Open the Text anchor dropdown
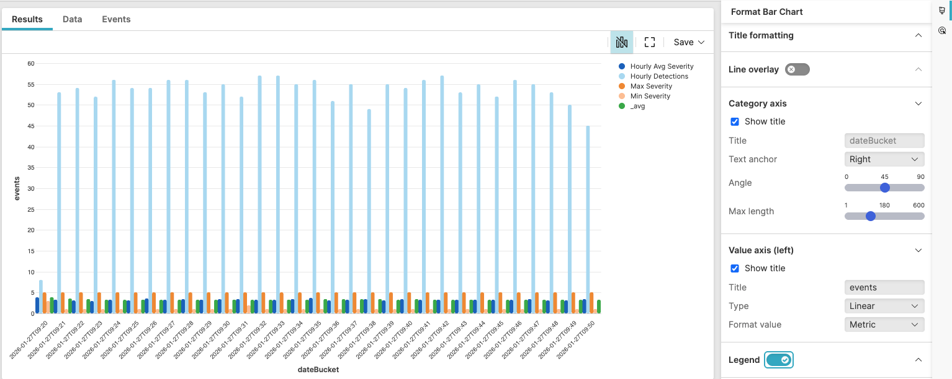Viewport: 952px width, 379px height. 884,159
